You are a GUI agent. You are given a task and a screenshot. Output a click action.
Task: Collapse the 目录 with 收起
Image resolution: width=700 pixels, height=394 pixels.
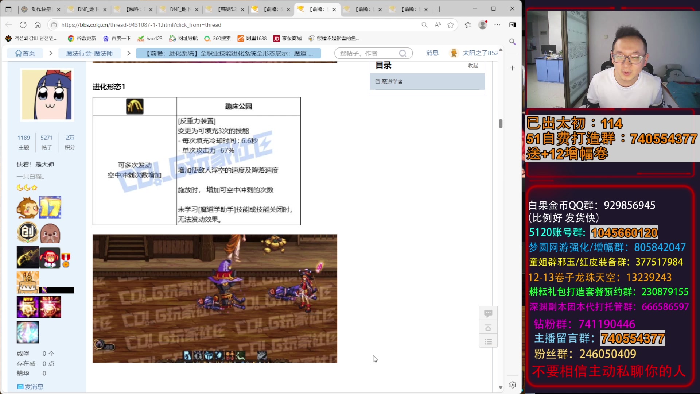pyautogui.click(x=473, y=65)
